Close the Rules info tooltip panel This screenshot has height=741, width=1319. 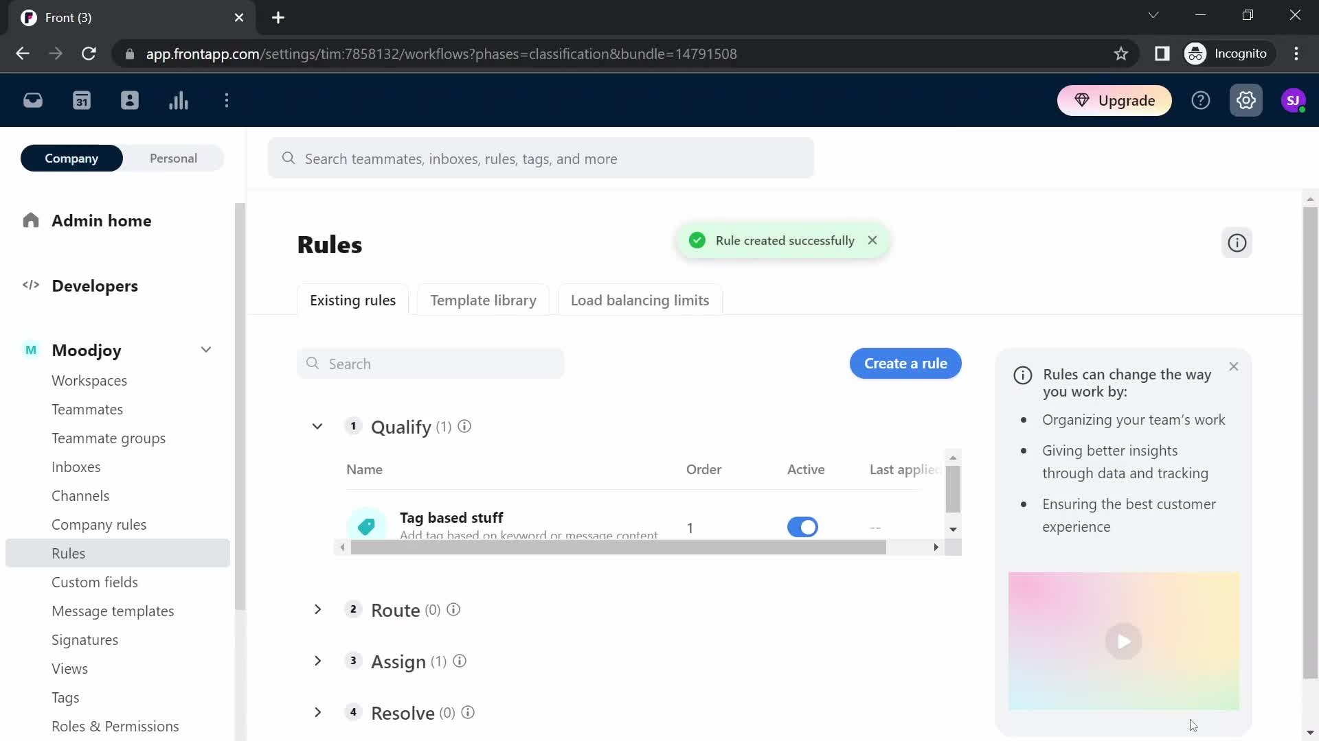click(1233, 366)
